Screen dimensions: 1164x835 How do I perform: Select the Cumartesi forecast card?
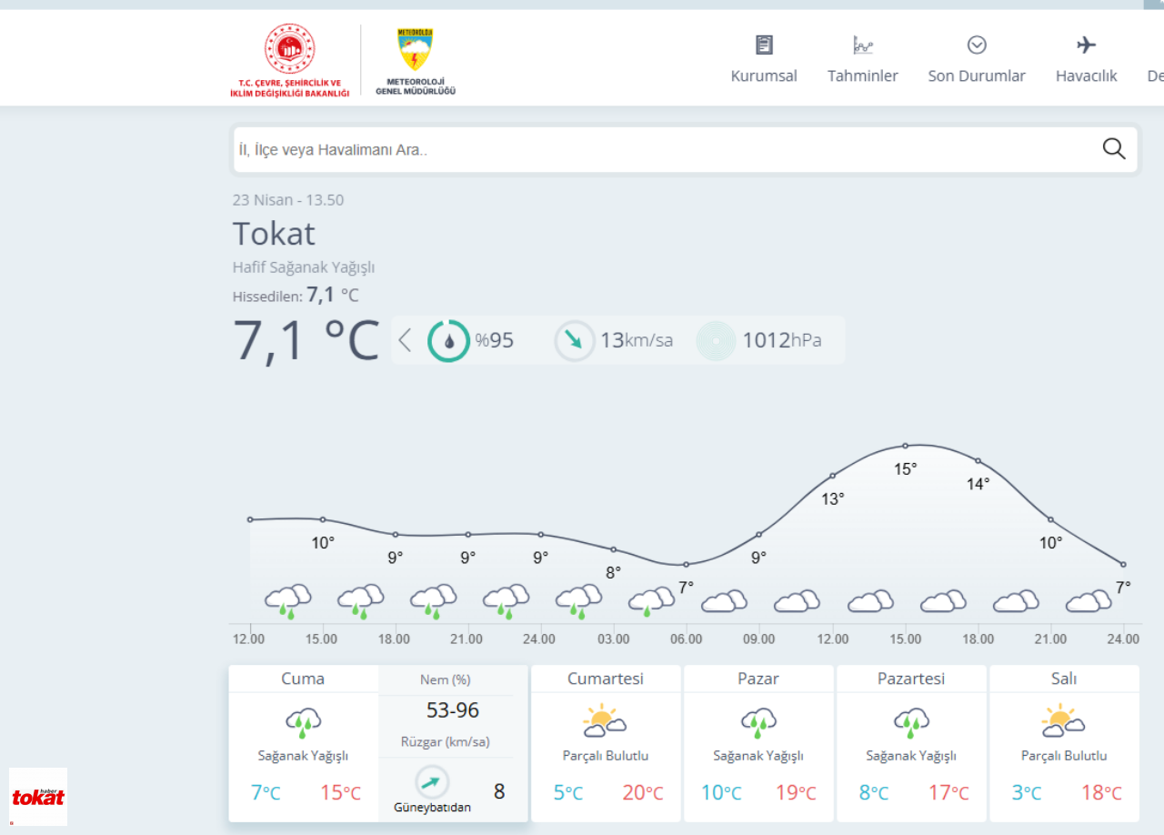(606, 743)
